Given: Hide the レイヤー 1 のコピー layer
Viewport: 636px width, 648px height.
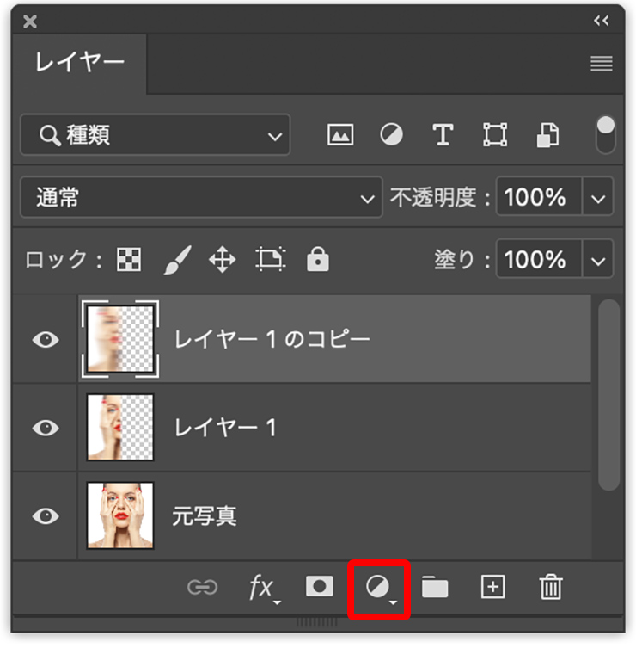Looking at the screenshot, I should pyautogui.click(x=46, y=339).
